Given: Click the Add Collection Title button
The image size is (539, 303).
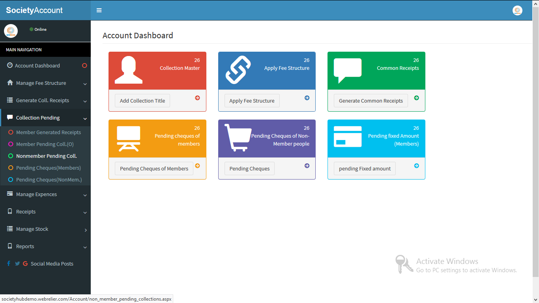Looking at the screenshot, I should pyautogui.click(x=142, y=101).
